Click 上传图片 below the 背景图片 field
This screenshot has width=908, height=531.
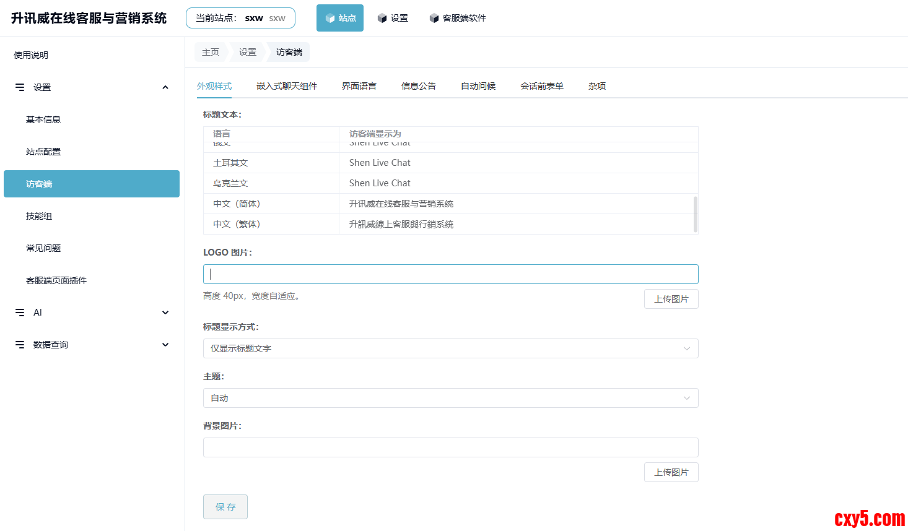tap(671, 472)
